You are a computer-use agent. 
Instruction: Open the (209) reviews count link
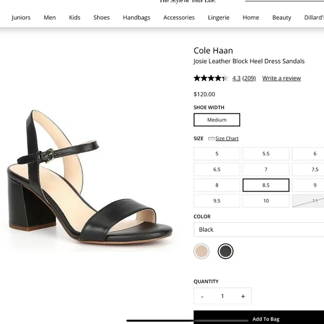point(249,78)
